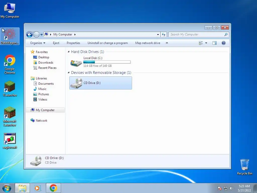The height and width of the screenshot is (193, 257).
Task: Click the Minecraft Launcher desktop shortcut
Action: pyautogui.click(x=10, y=117)
